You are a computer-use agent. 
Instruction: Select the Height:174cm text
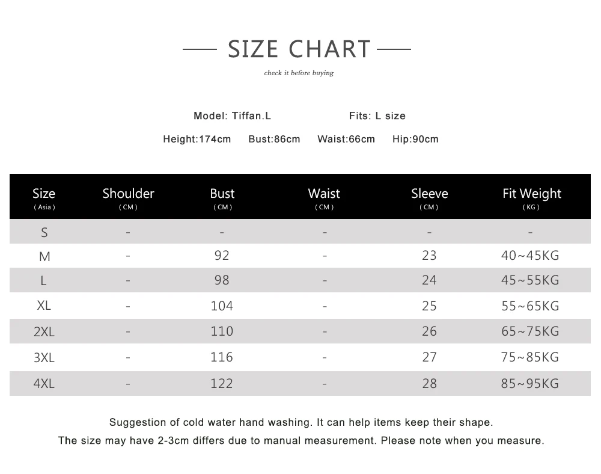197,139
